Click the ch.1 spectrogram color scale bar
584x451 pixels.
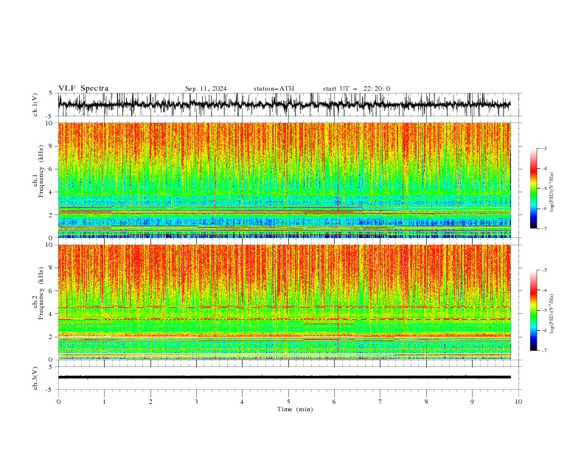(534, 189)
